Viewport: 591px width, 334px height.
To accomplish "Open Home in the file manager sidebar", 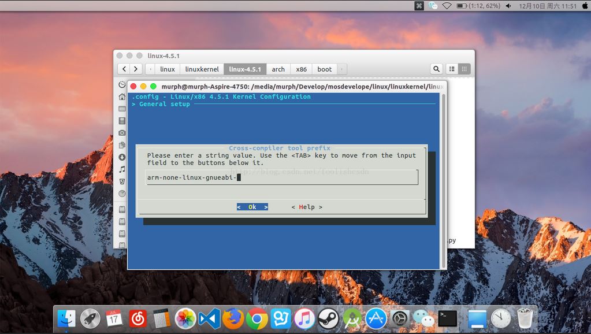I will point(122,97).
